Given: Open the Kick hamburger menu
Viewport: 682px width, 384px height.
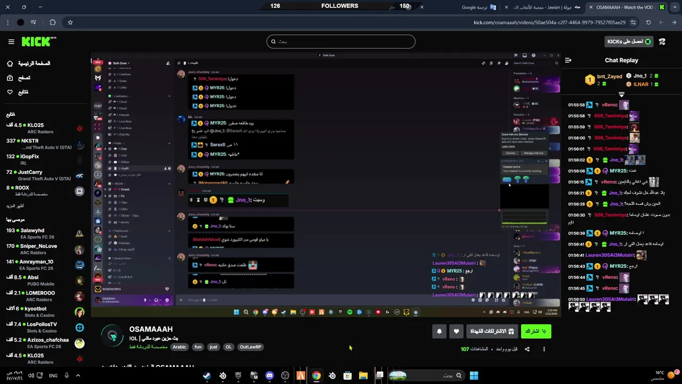Looking at the screenshot, I should pyautogui.click(x=11, y=42).
